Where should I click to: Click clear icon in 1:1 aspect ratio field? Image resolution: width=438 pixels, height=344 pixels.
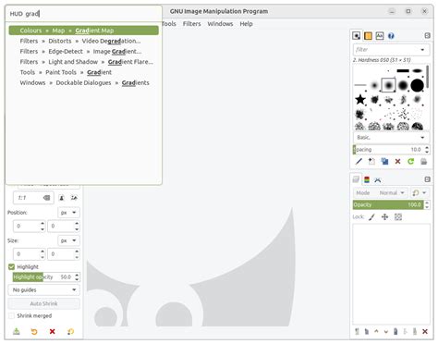(47, 198)
